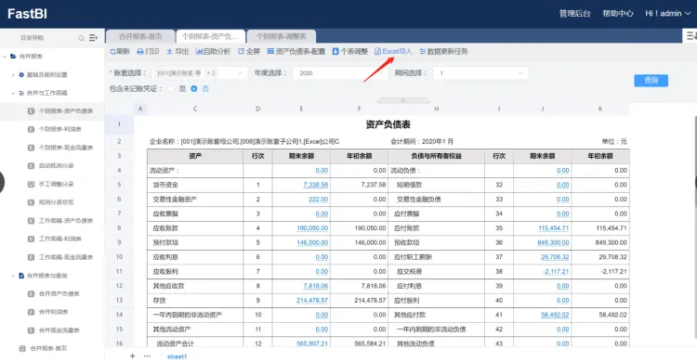Expand the 基础及规则设置 tree node
Image resolution: width=697 pixels, height=362 pixels.
[x=13, y=75]
